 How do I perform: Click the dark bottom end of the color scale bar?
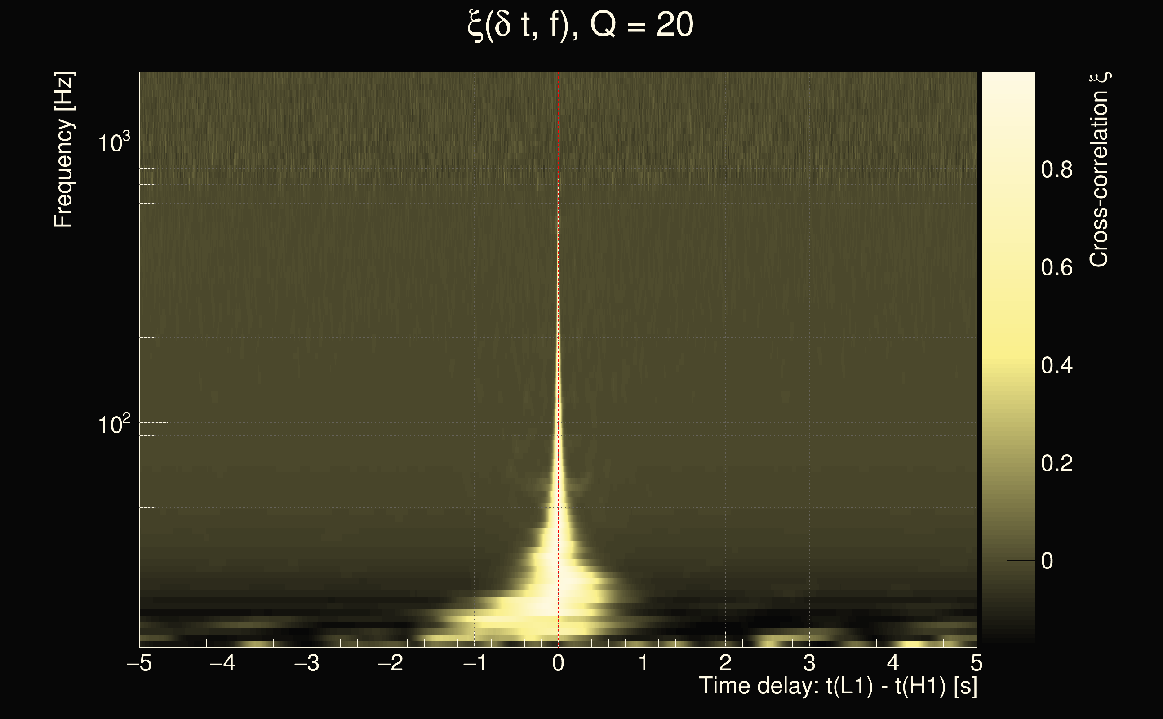(x=1008, y=637)
